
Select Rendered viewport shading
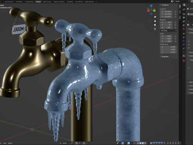coord(145,143)
